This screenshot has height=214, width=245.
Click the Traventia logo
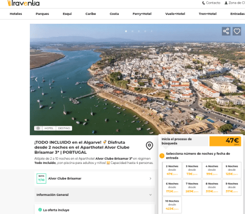23,3
